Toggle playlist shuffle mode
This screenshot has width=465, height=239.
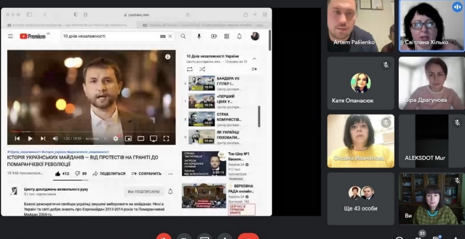(x=202, y=69)
